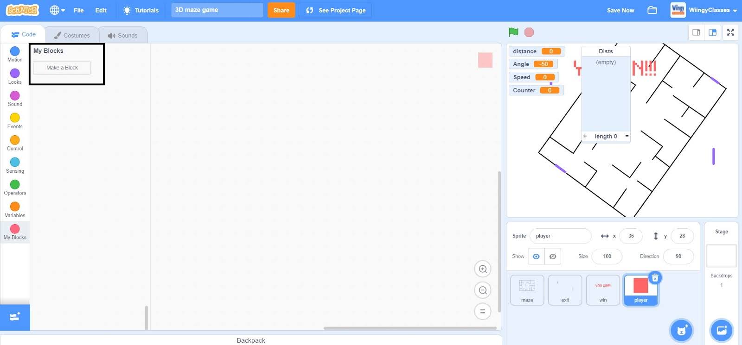Select the win sprite thumbnail
The width and height of the screenshot is (742, 345).
point(603,290)
